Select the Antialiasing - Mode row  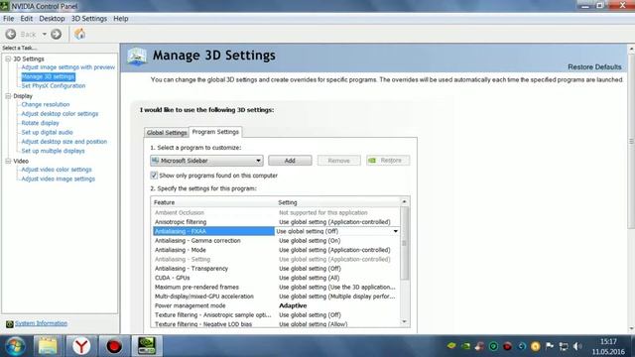(276, 250)
